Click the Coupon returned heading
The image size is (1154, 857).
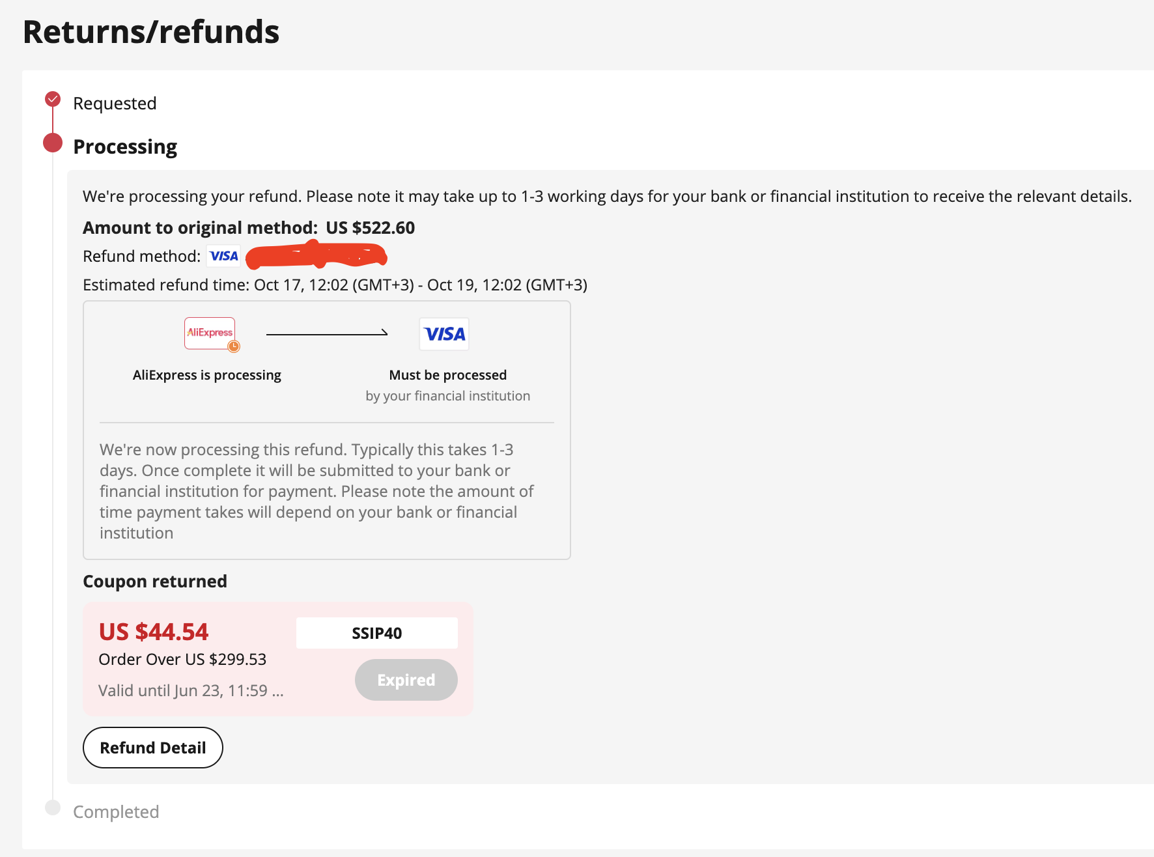point(155,581)
